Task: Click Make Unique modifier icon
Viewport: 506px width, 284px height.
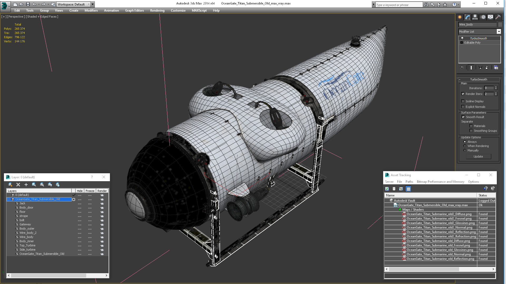Action: (x=480, y=68)
